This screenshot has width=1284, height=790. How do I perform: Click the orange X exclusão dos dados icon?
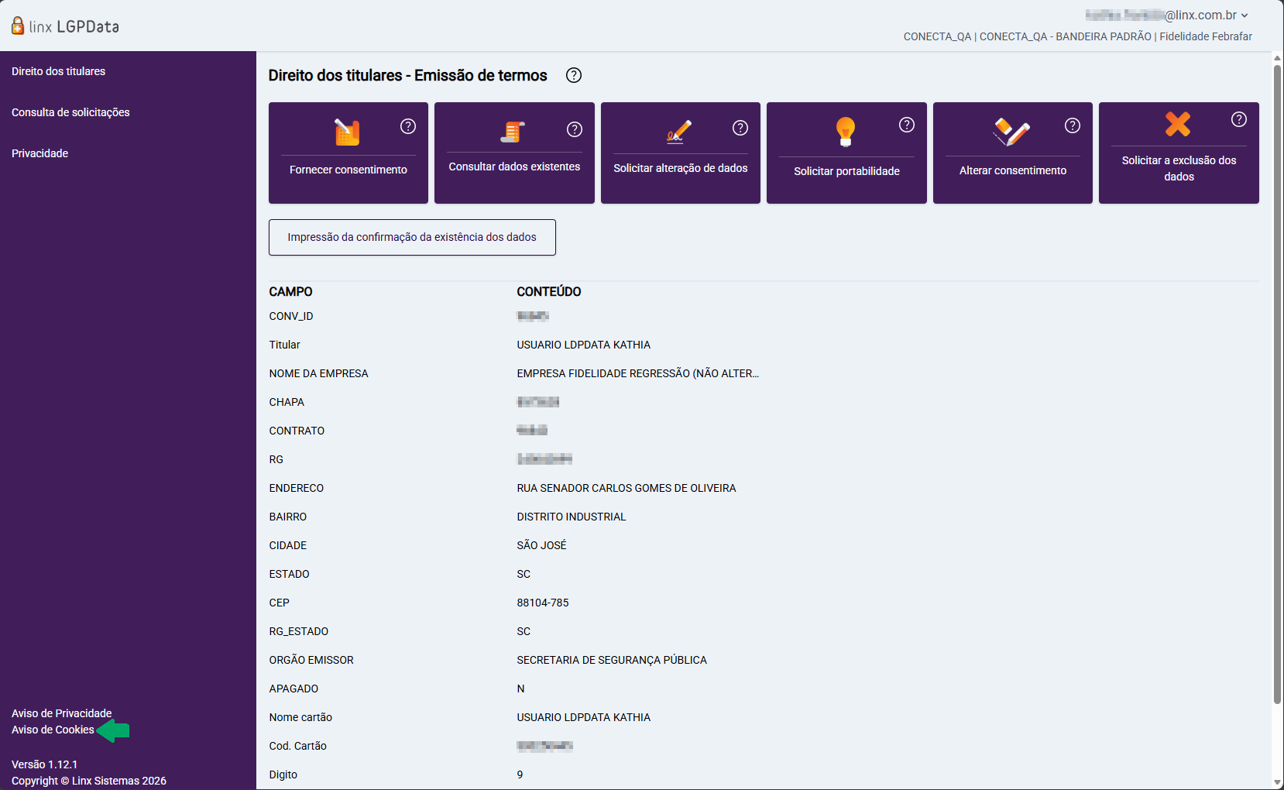(x=1178, y=124)
